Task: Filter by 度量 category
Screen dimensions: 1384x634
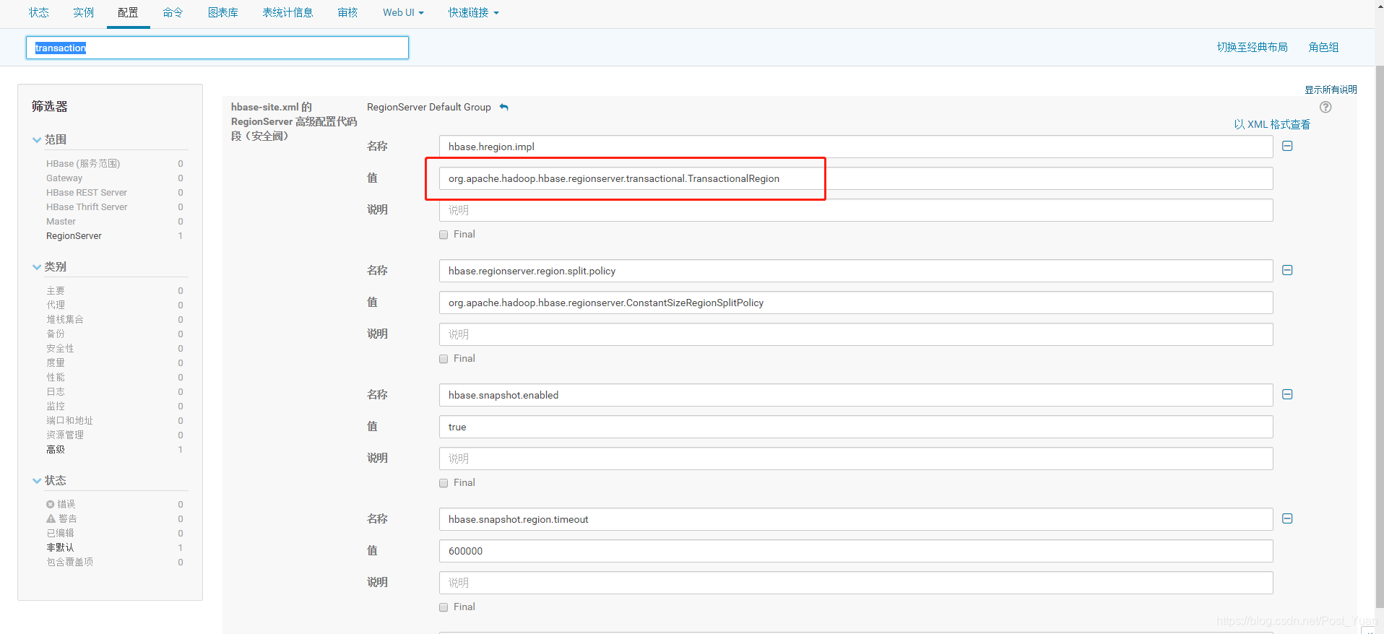Action: (x=56, y=363)
